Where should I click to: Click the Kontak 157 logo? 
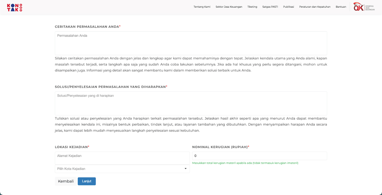[x=15, y=8]
